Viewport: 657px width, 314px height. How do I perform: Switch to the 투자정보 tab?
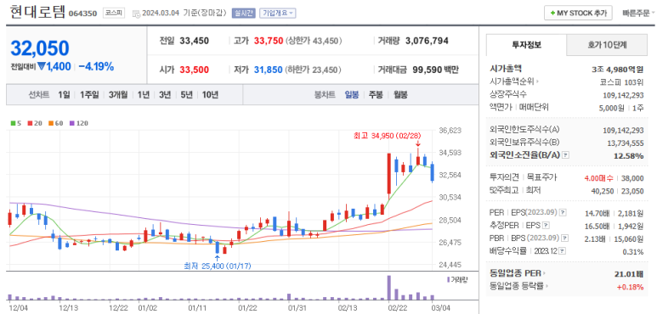point(526,45)
